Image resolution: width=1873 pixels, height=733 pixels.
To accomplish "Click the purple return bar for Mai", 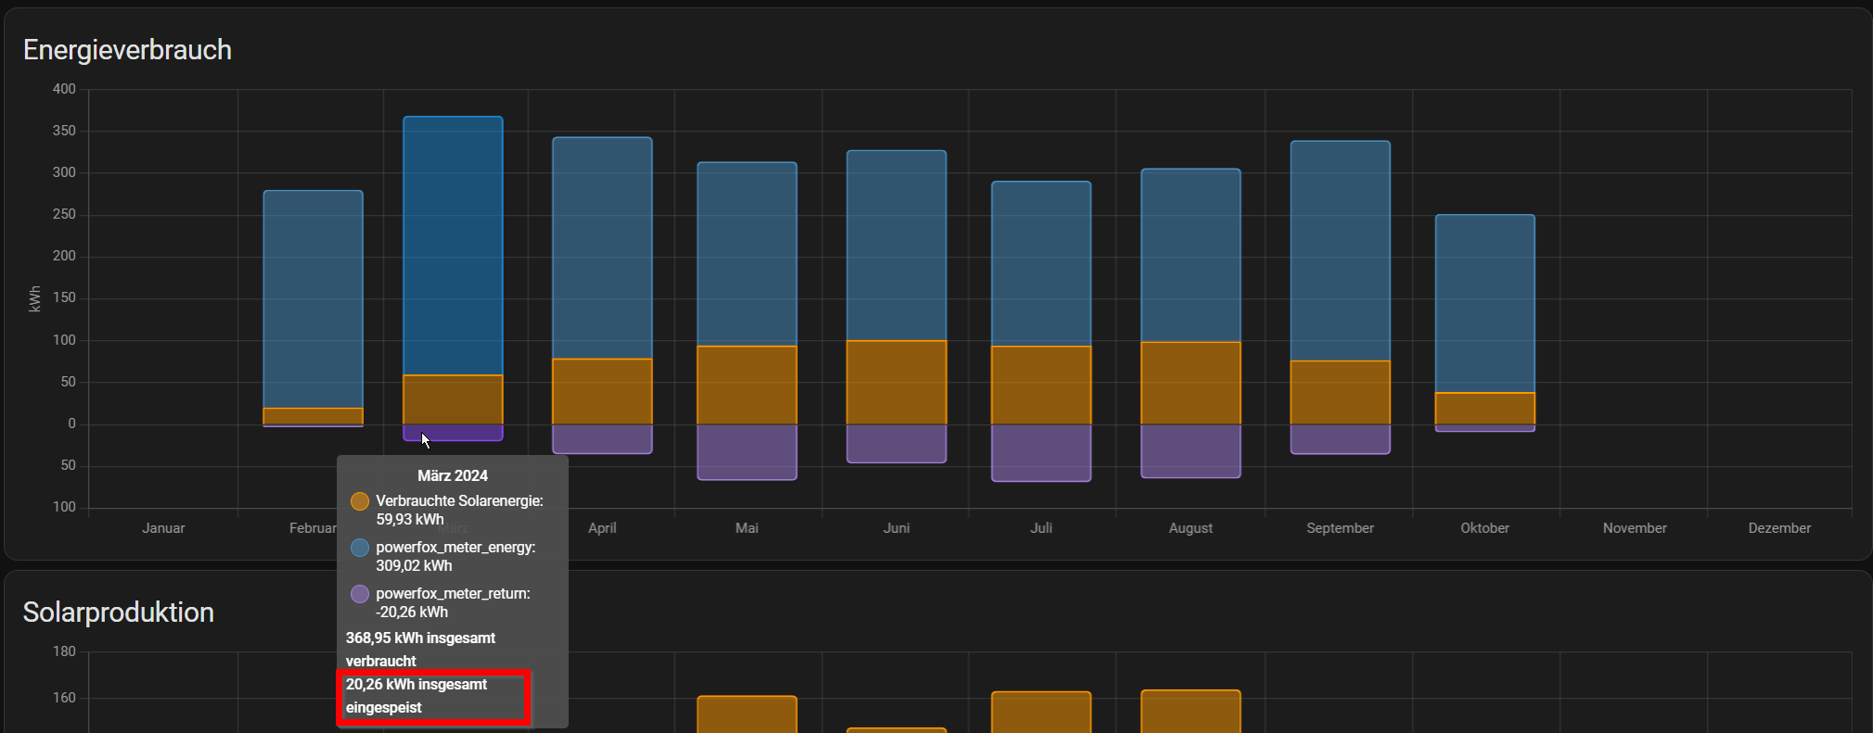I will click(747, 452).
